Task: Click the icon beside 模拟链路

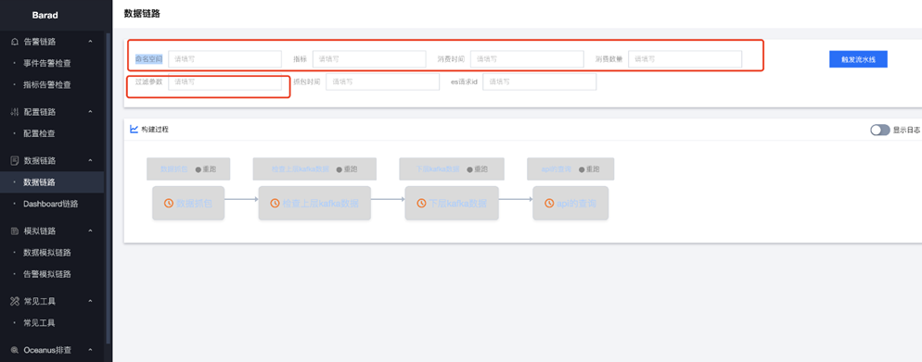Action: 15,231
